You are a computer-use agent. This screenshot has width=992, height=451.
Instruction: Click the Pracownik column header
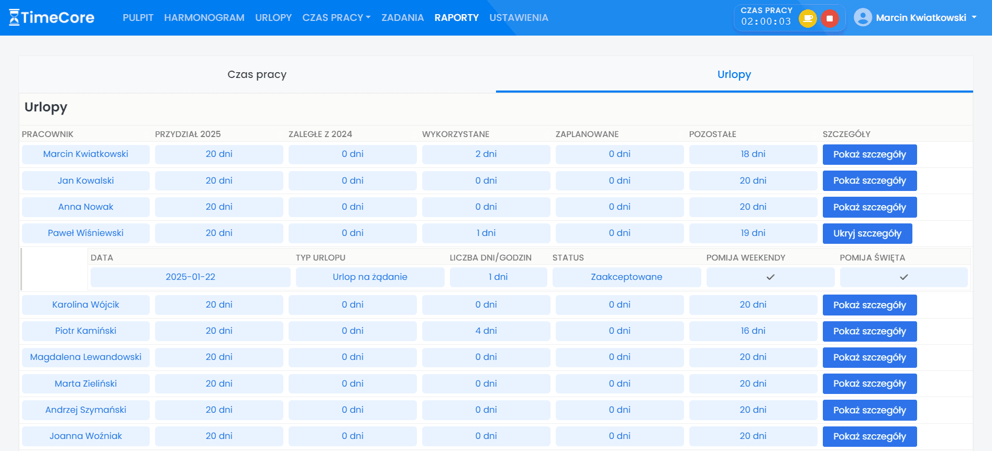click(x=48, y=134)
